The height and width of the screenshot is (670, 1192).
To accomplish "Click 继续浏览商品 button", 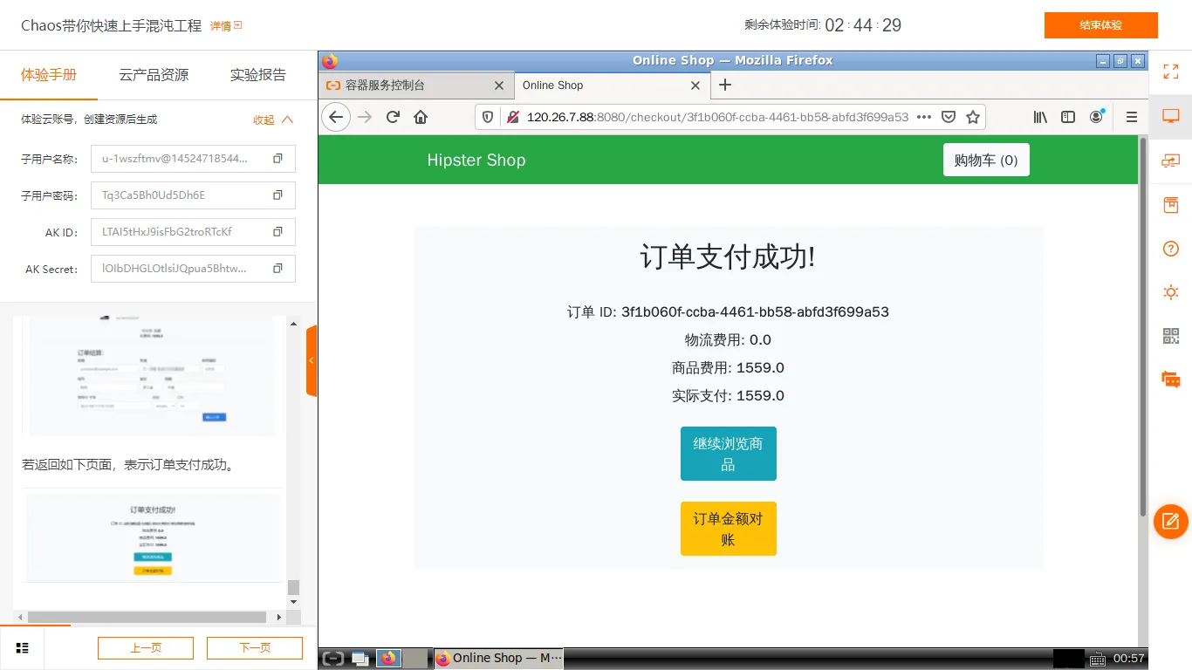I will click(729, 454).
